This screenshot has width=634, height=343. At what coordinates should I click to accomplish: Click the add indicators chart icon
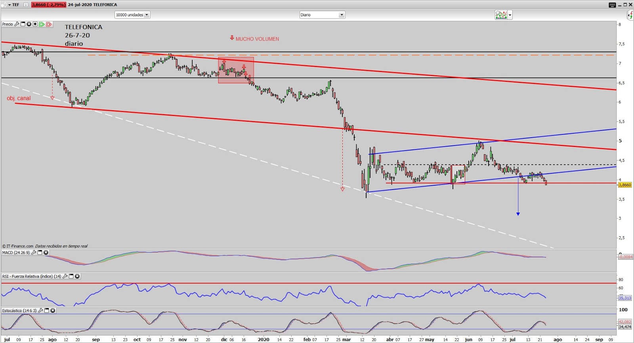[501, 15]
